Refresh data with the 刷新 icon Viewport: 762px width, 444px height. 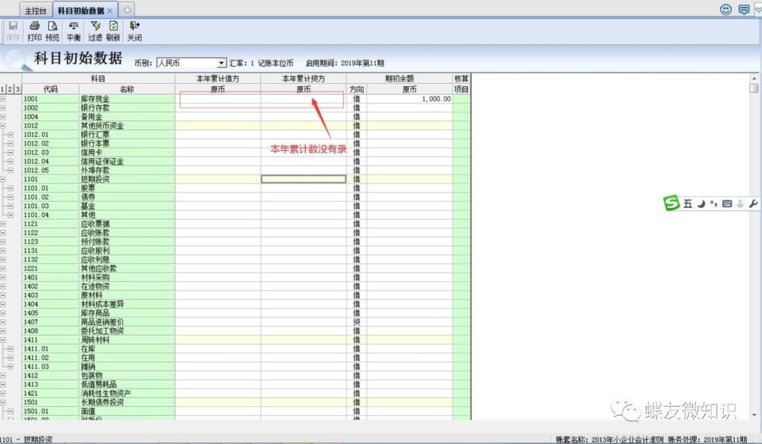(x=113, y=30)
